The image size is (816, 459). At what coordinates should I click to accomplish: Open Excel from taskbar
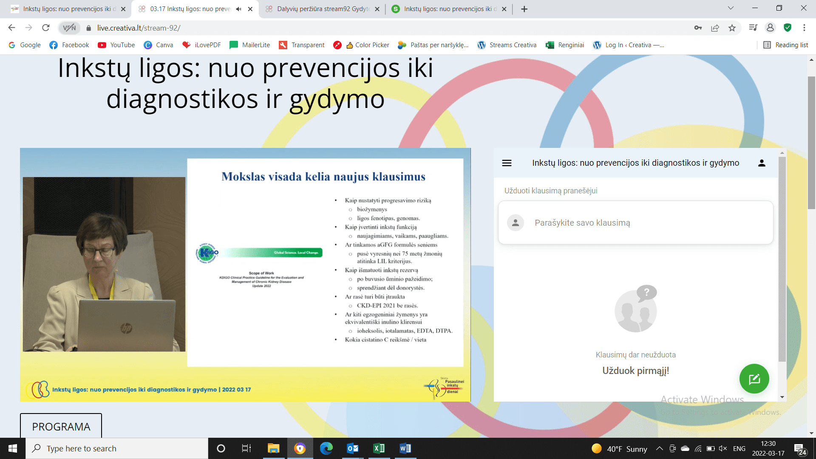(x=379, y=448)
